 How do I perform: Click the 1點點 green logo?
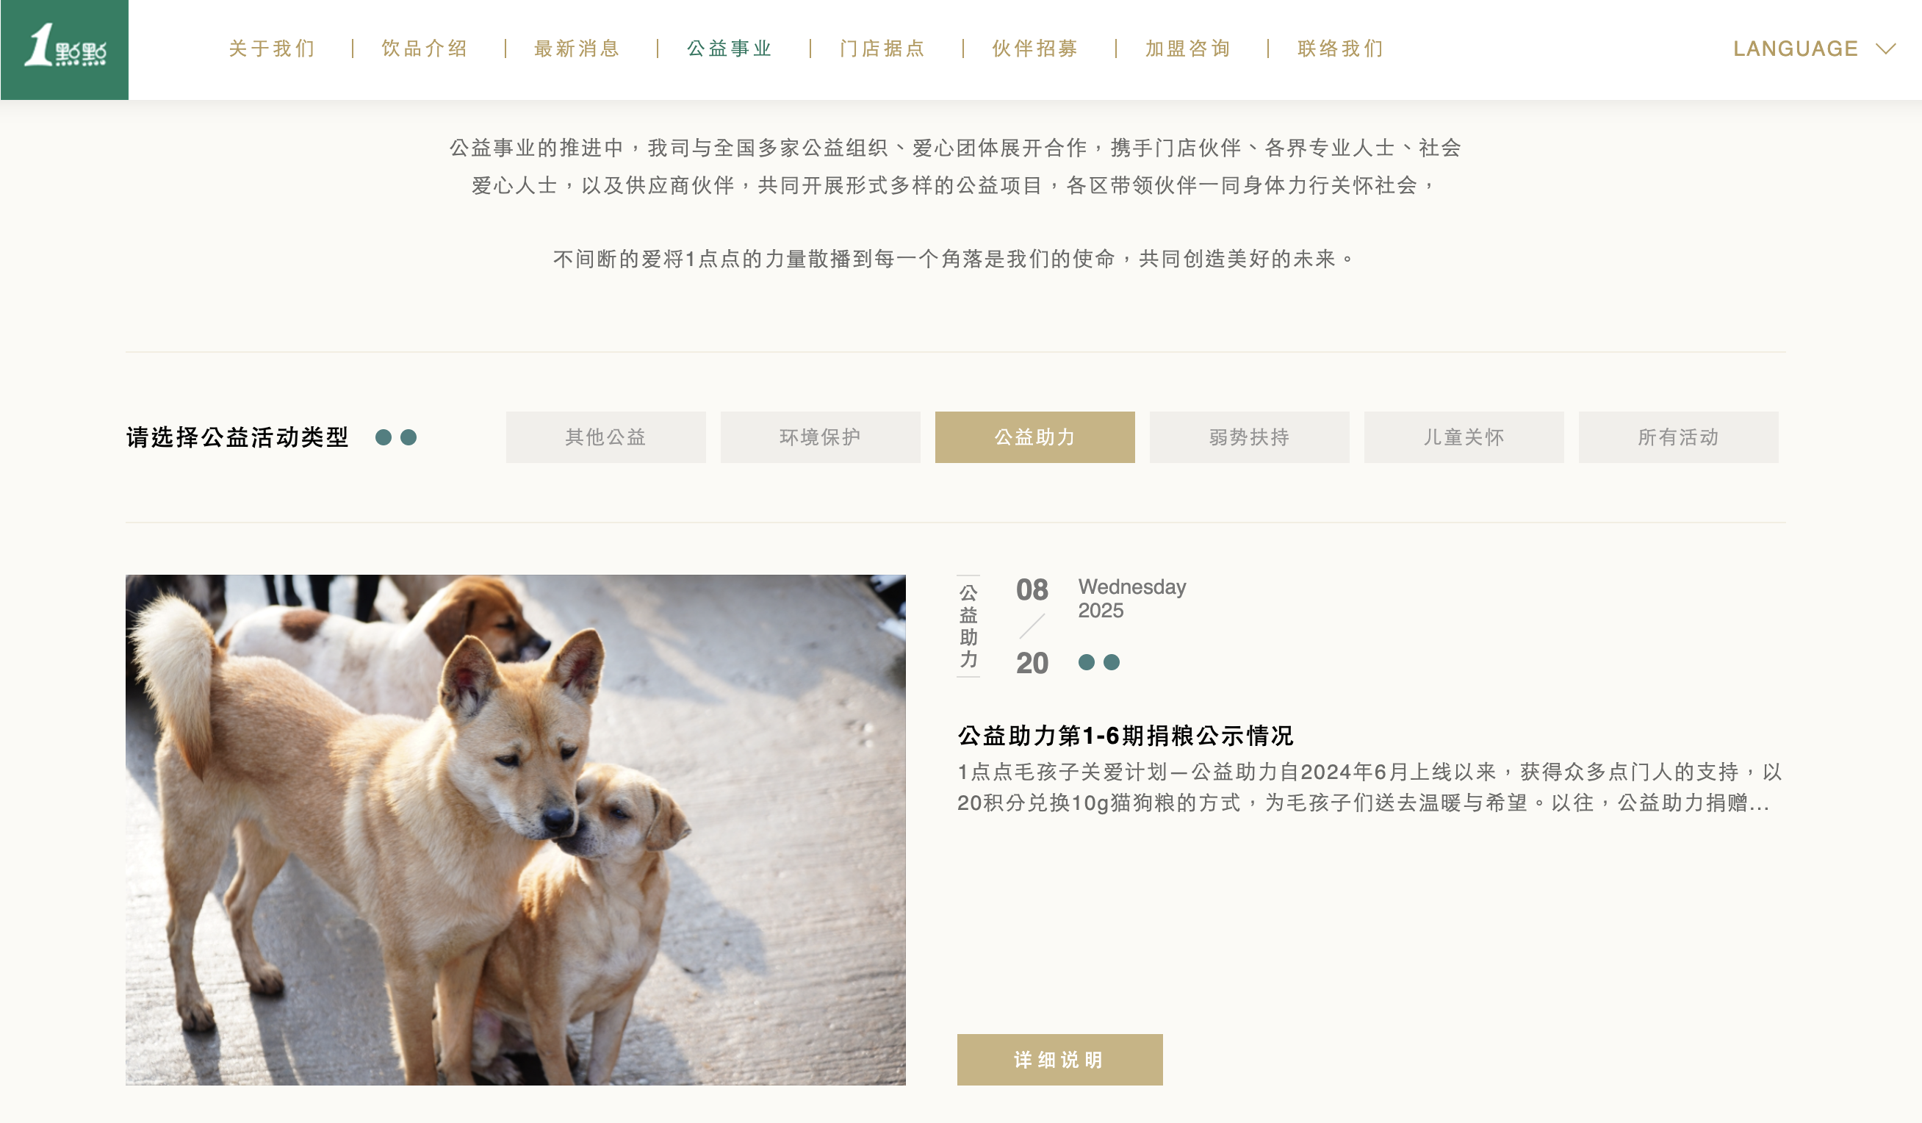point(64,49)
